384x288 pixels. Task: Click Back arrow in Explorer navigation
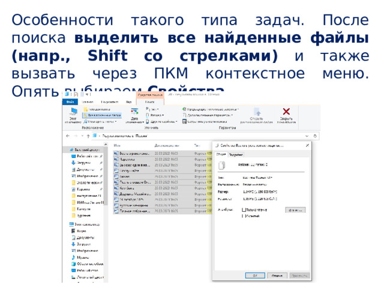[x=68, y=136]
